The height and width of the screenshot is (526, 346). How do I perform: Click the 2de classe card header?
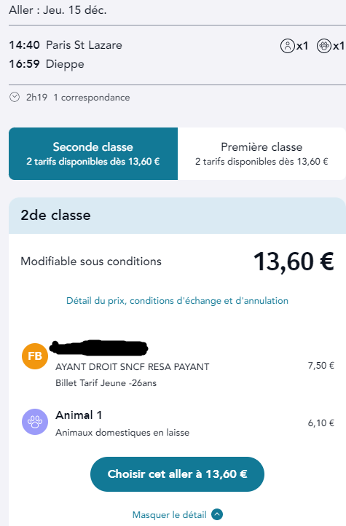click(177, 216)
